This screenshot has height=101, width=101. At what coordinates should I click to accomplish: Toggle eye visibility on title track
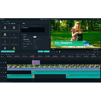(x=4, y=63)
